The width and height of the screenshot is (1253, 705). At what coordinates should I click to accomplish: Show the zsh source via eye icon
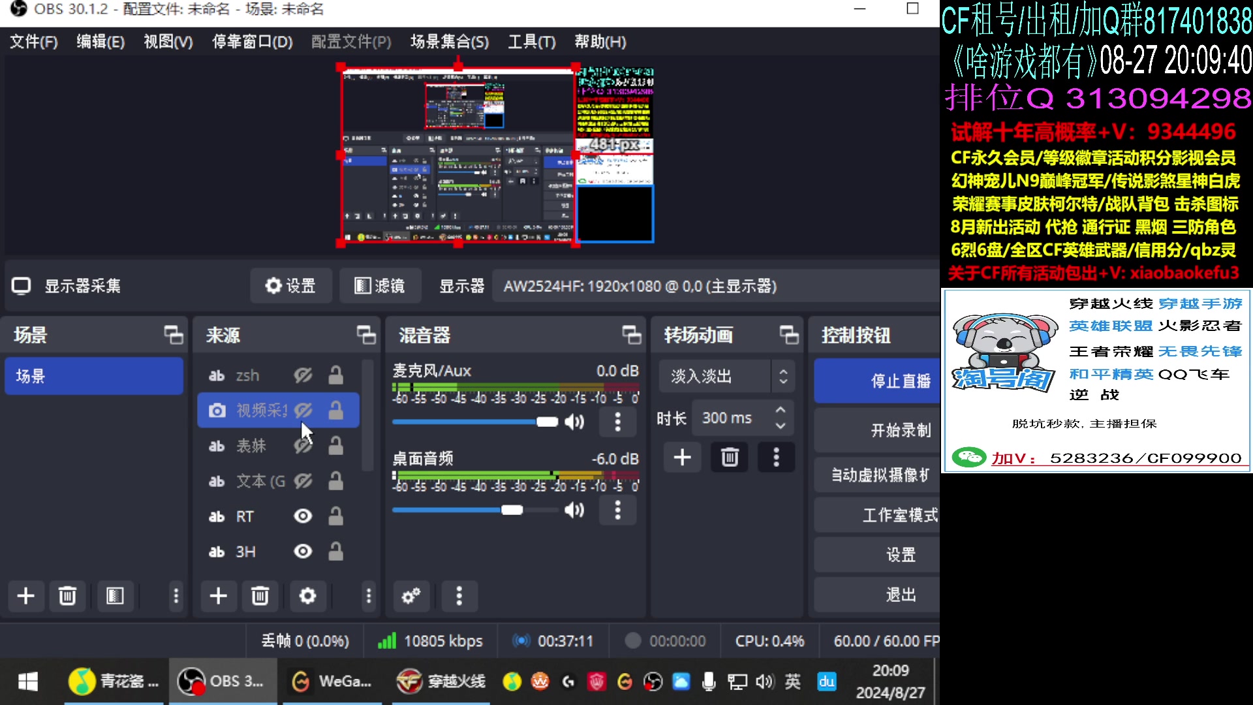click(303, 375)
